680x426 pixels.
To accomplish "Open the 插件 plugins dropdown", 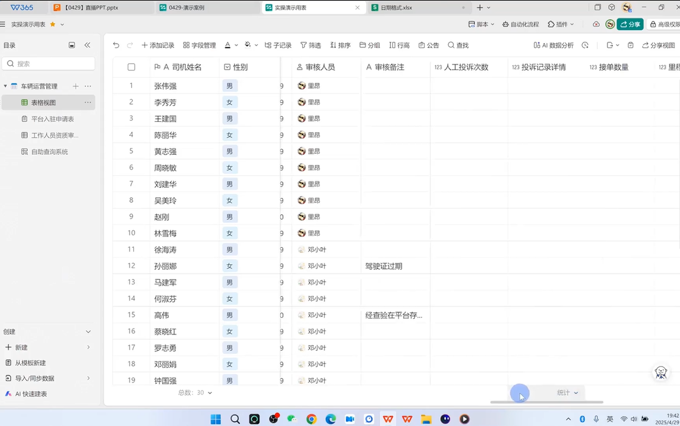I will 561,25.
